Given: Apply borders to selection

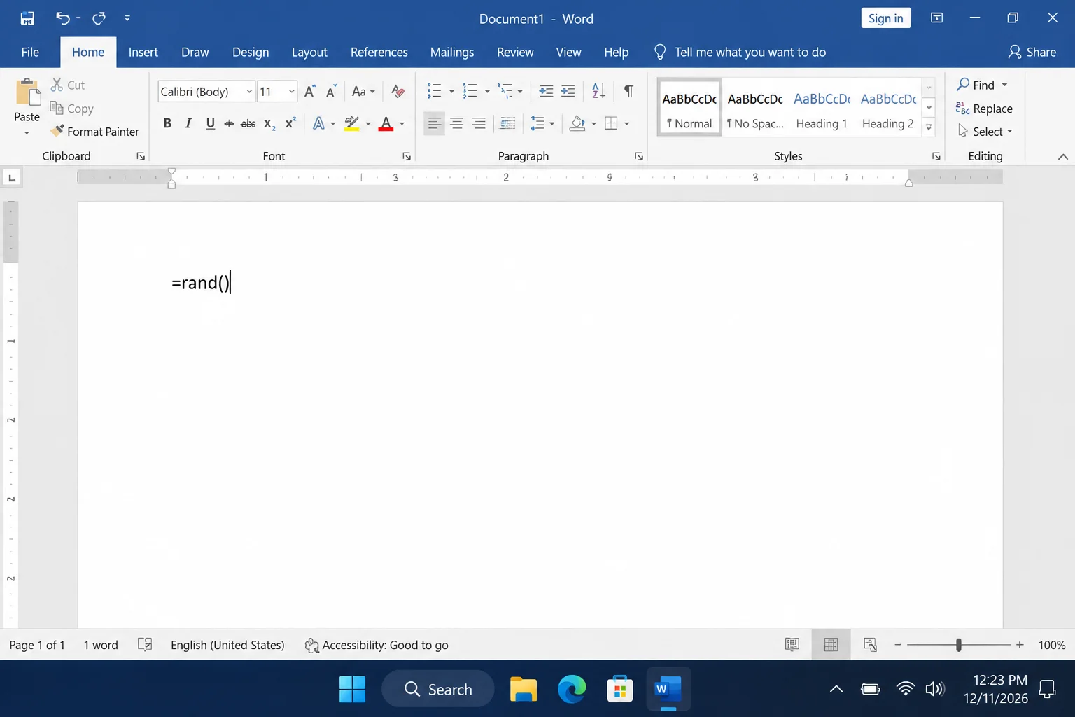Looking at the screenshot, I should (611, 124).
